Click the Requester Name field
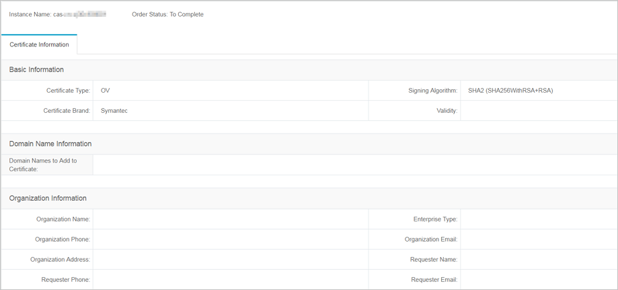This screenshot has height=290, width=618. tap(539, 259)
